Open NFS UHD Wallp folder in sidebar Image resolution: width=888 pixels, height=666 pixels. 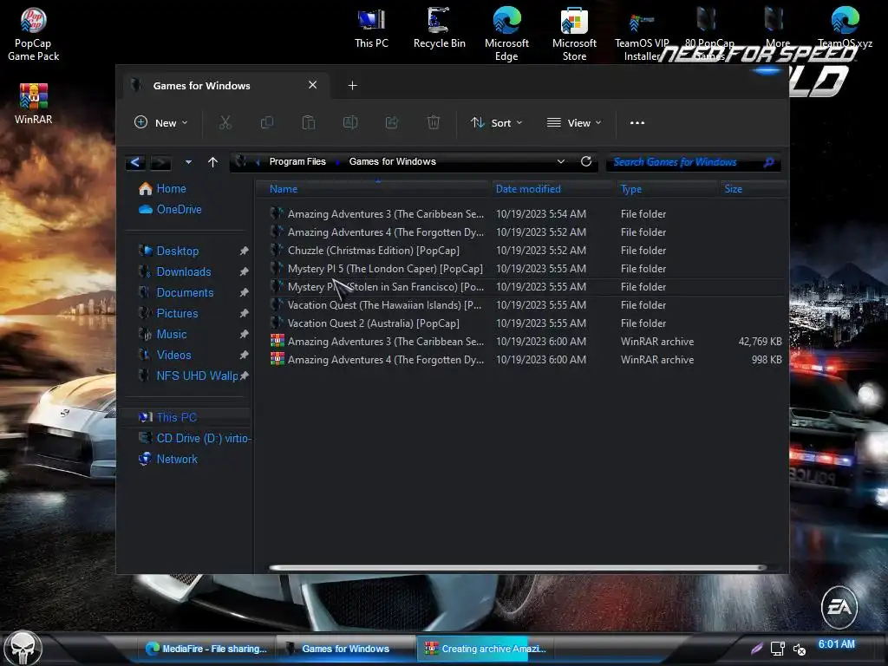pyautogui.click(x=188, y=376)
